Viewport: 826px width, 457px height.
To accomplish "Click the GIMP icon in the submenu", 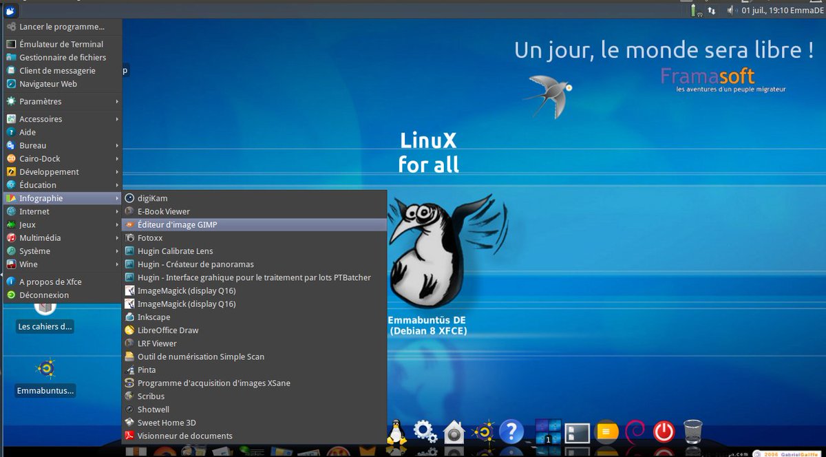I will (x=129, y=224).
